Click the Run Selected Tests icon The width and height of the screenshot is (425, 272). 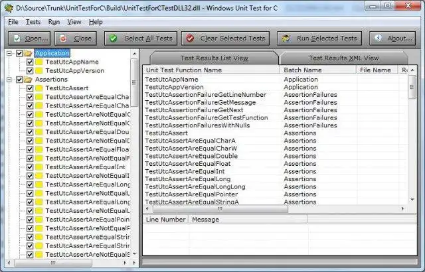click(x=286, y=38)
